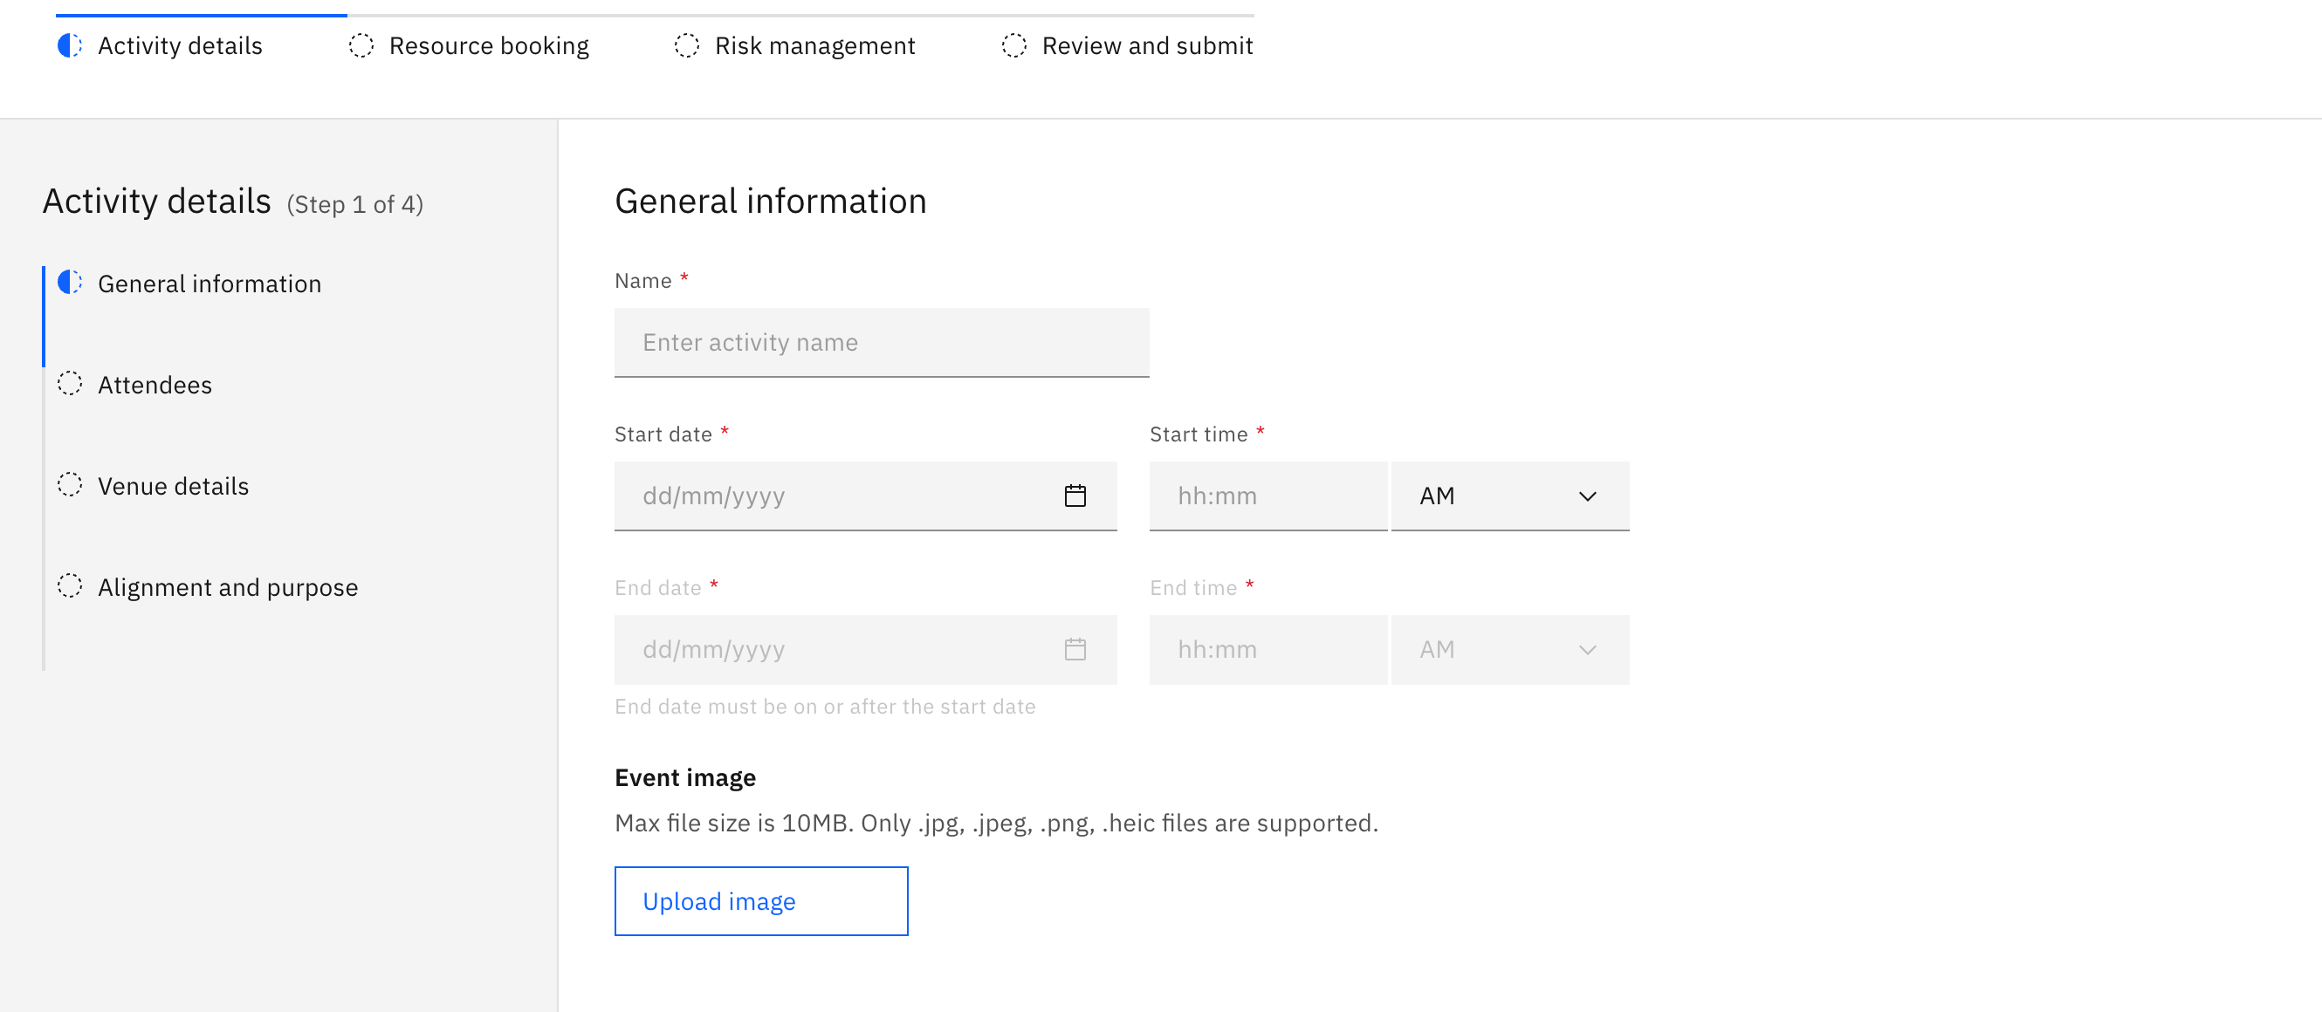Click the Resource booking step circle icon
This screenshot has height=1012, width=2322.
click(361, 45)
